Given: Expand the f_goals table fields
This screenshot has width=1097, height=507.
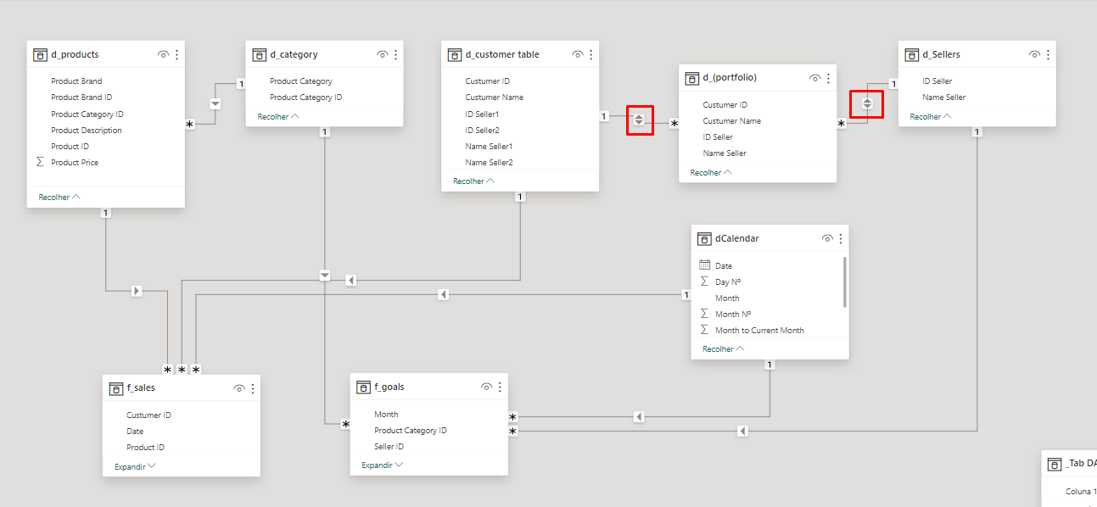Looking at the screenshot, I should coord(383,465).
